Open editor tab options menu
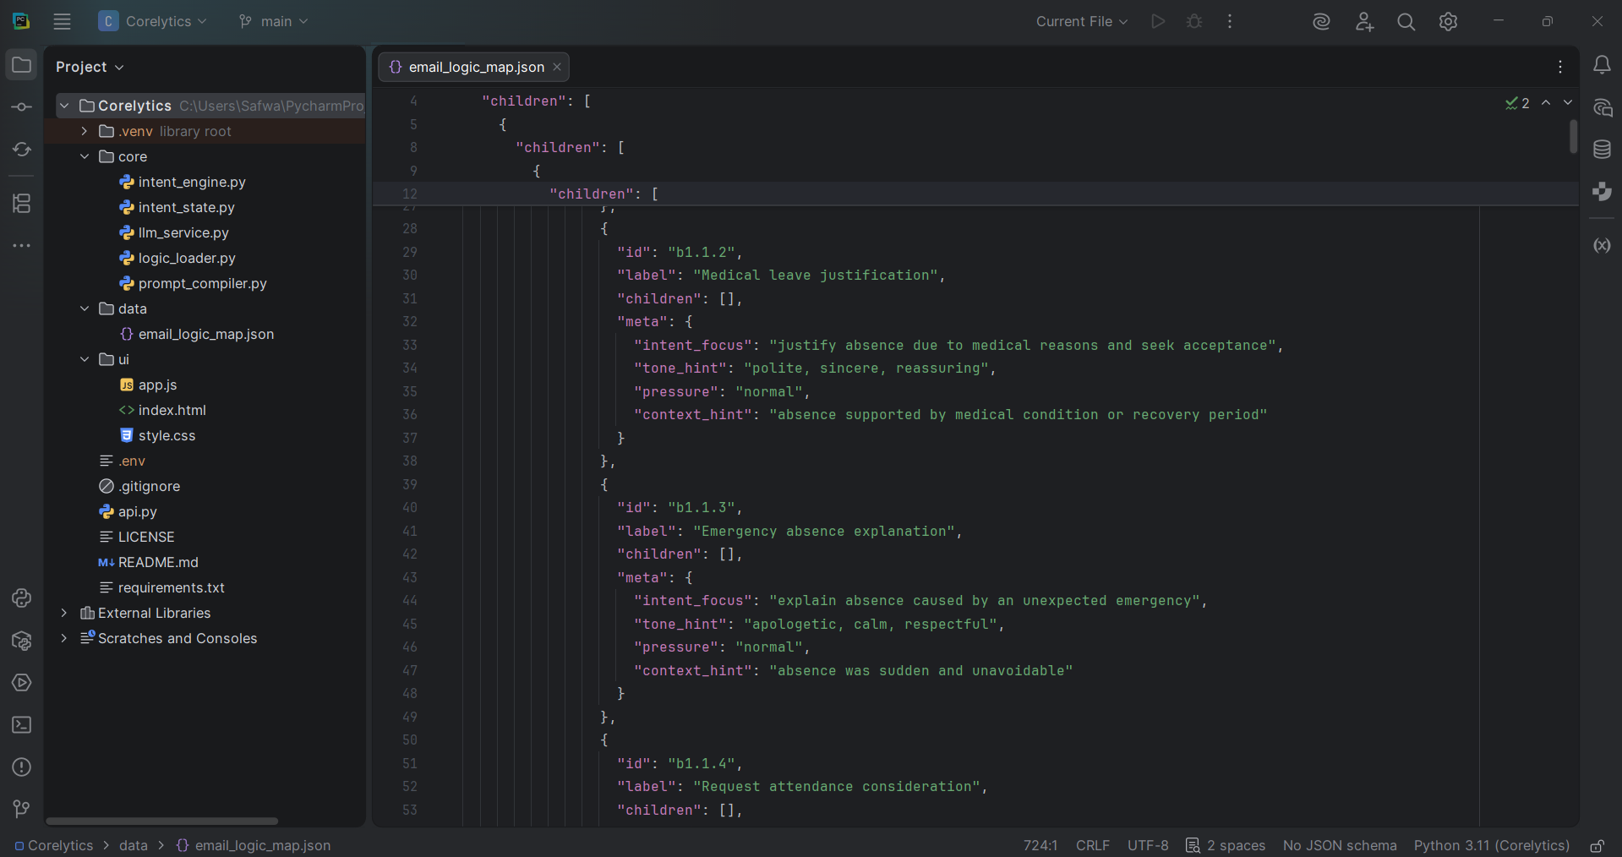1622x857 pixels. 1560,67
